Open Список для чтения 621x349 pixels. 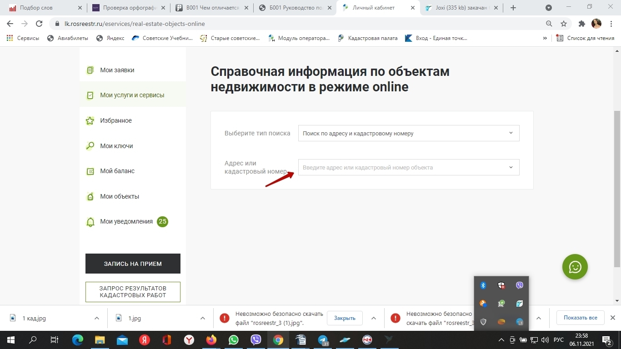click(x=586, y=38)
